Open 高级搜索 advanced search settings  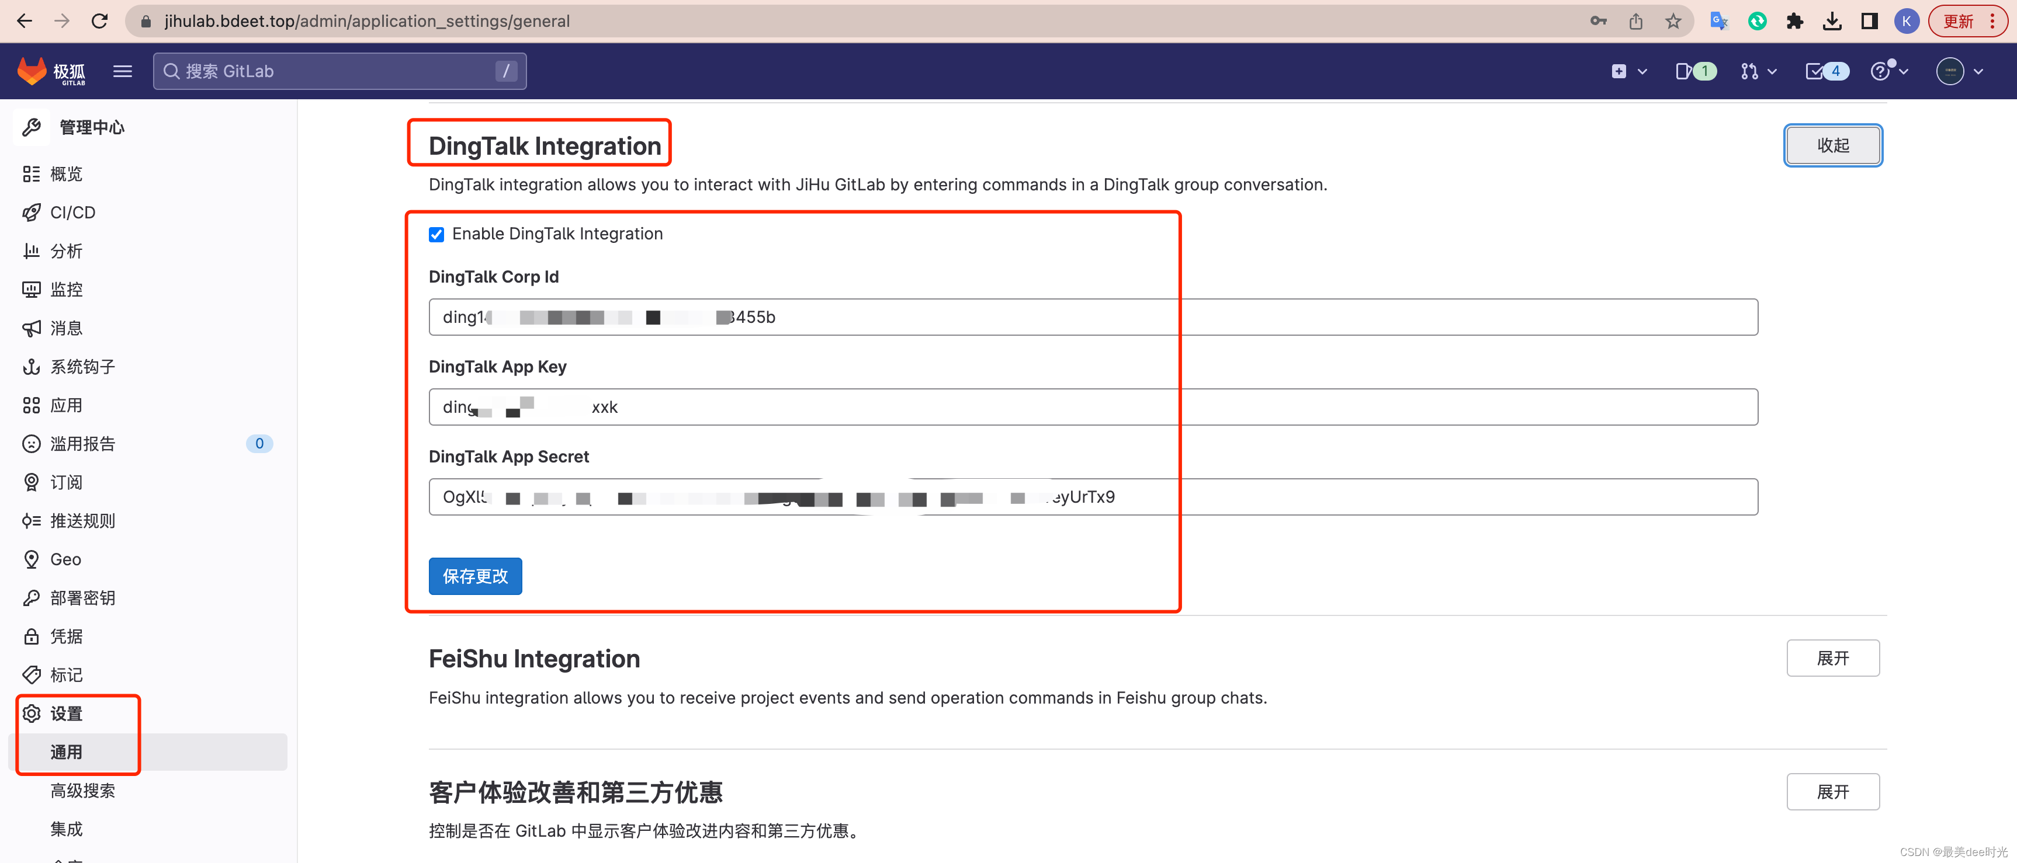pyautogui.click(x=147, y=790)
